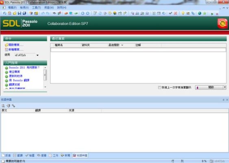229x163 pixels.
Task: Open the 翻譯支援 guide link
Action: click(x=14, y=84)
